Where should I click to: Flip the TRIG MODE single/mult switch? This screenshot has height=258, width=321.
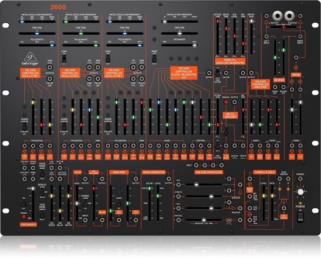click(42, 214)
